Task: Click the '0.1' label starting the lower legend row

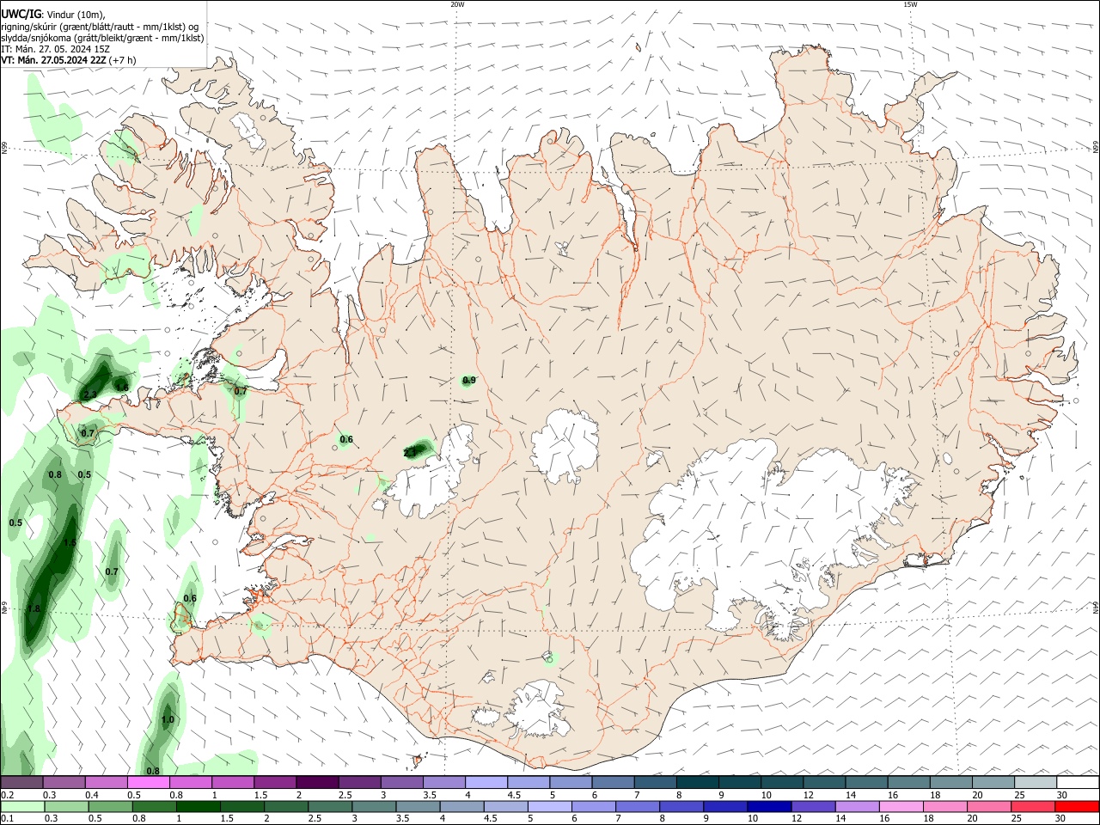Action: 8,819
